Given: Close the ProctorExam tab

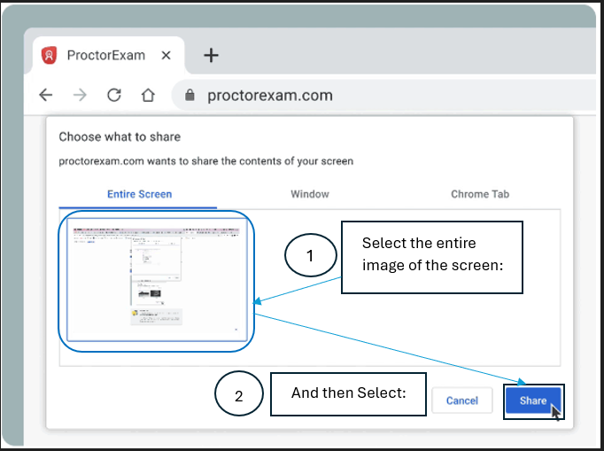Looking at the screenshot, I should click(166, 56).
